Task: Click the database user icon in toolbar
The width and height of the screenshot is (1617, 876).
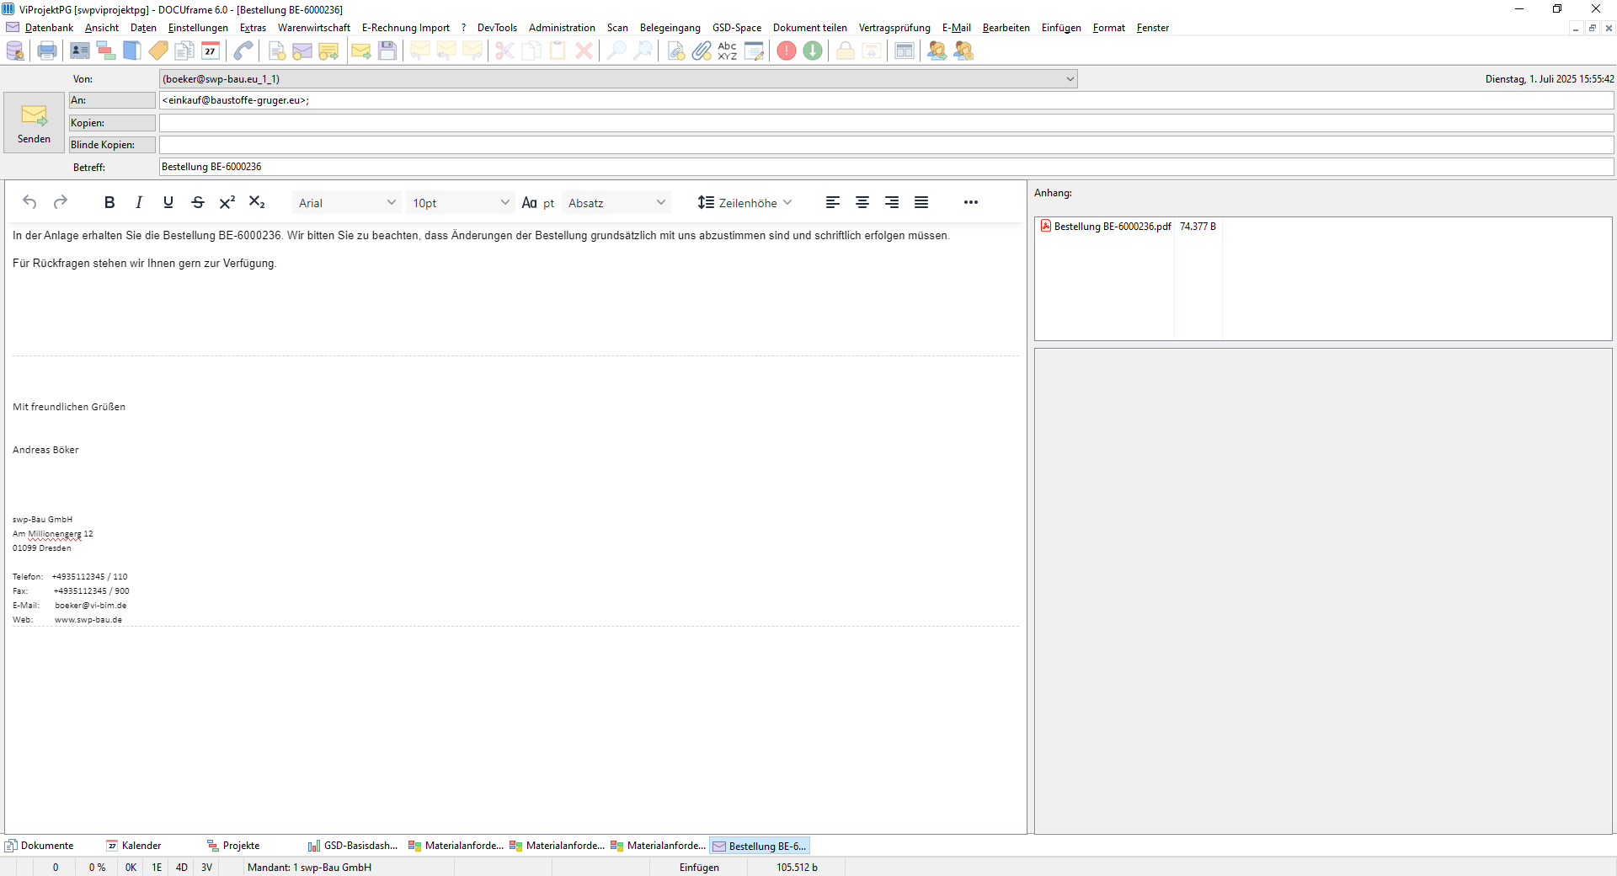Action: pos(15,51)
